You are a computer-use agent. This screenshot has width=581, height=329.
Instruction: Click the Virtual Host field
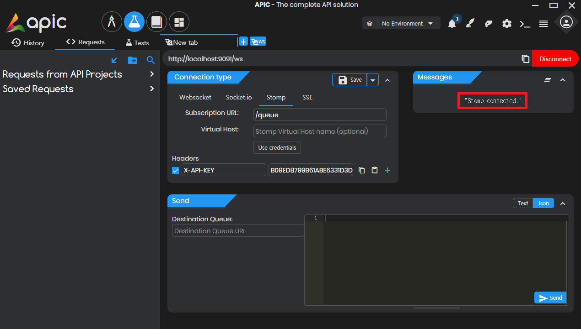tap(320, 131)
